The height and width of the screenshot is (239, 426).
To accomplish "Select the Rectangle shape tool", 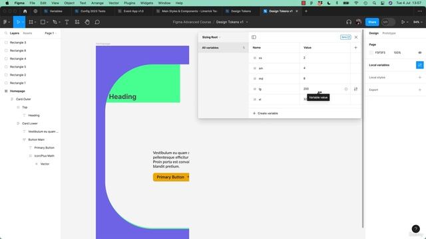I will click(43, 22).
